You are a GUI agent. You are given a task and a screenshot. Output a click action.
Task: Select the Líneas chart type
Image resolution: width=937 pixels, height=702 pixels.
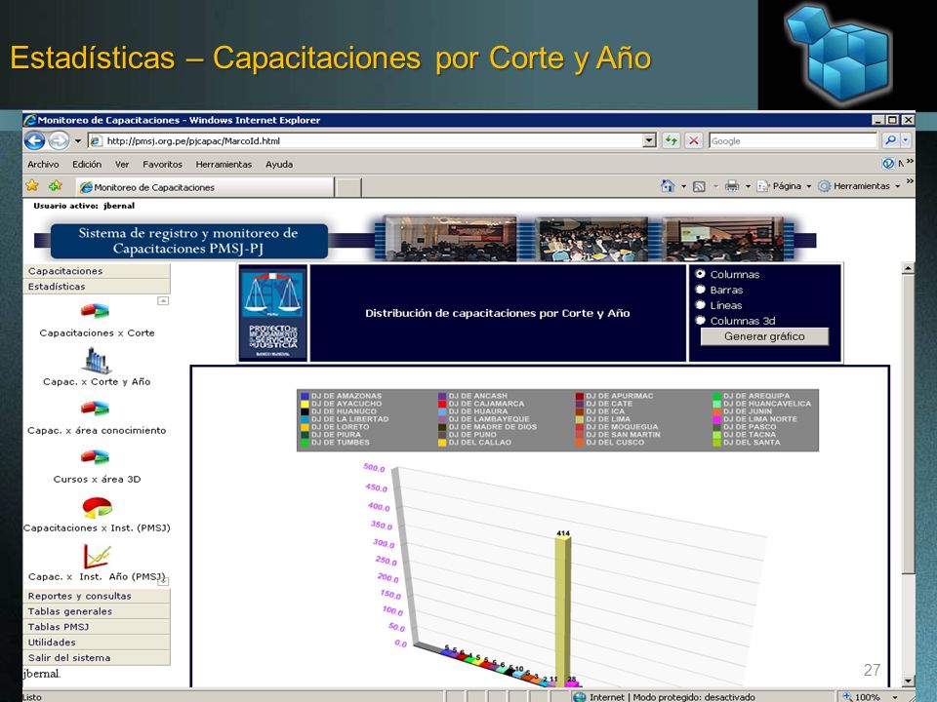pyautogui.click(x=701, y=305)
